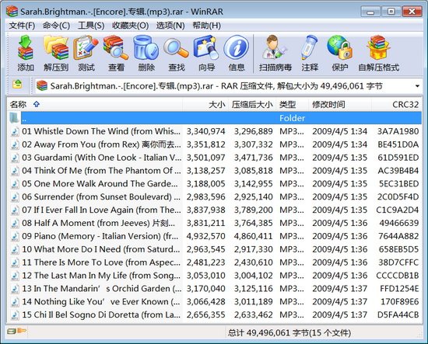Expand the archive path dropdown arrow

point(417,86)
